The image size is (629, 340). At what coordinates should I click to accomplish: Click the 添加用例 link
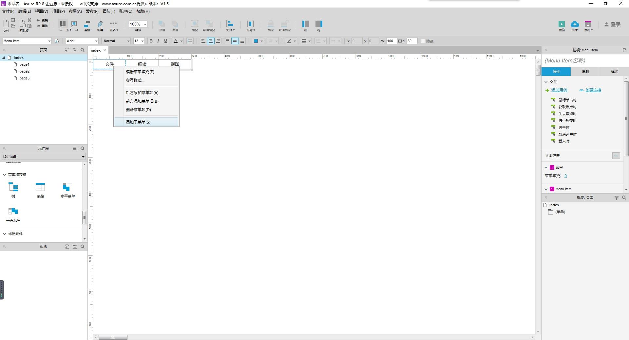(x=559, y=90)
